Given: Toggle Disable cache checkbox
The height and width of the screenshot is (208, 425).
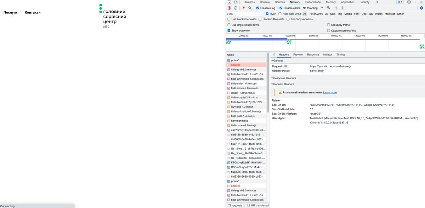Looking at the screenshot, I should pyautogui.click(x=281, y=8).
